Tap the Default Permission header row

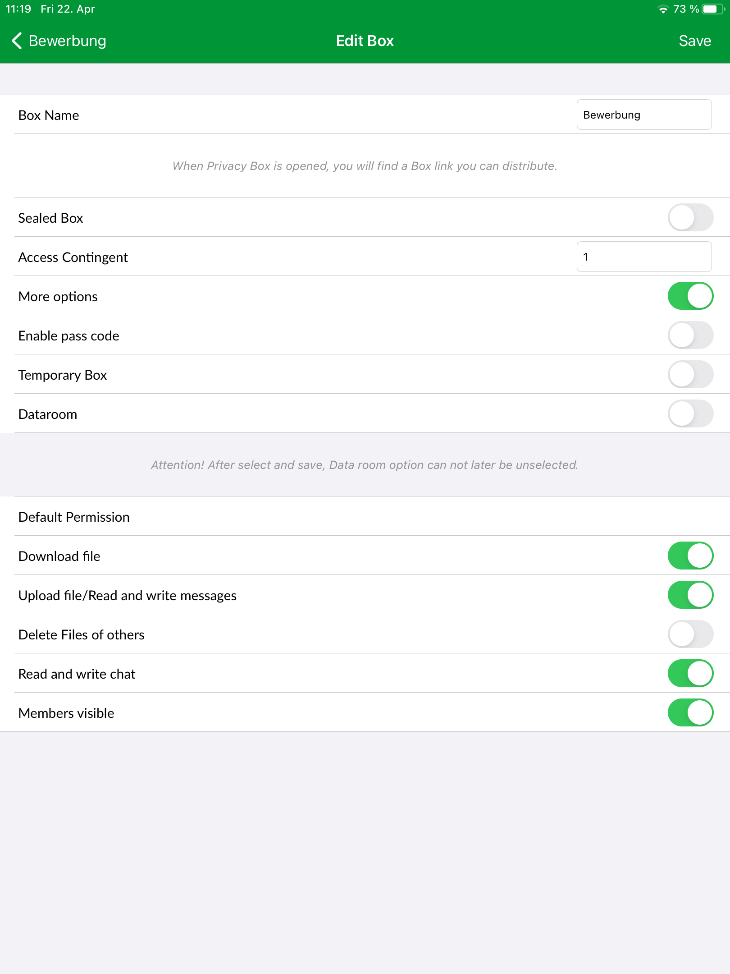[x=365, y=516]
